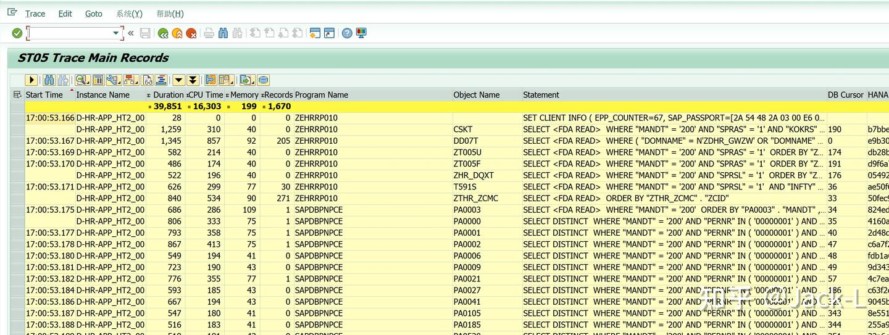Click the document-with-glasses icon in ALV toolbar
This screenshot has height=335, width=889.
point(147,80)
